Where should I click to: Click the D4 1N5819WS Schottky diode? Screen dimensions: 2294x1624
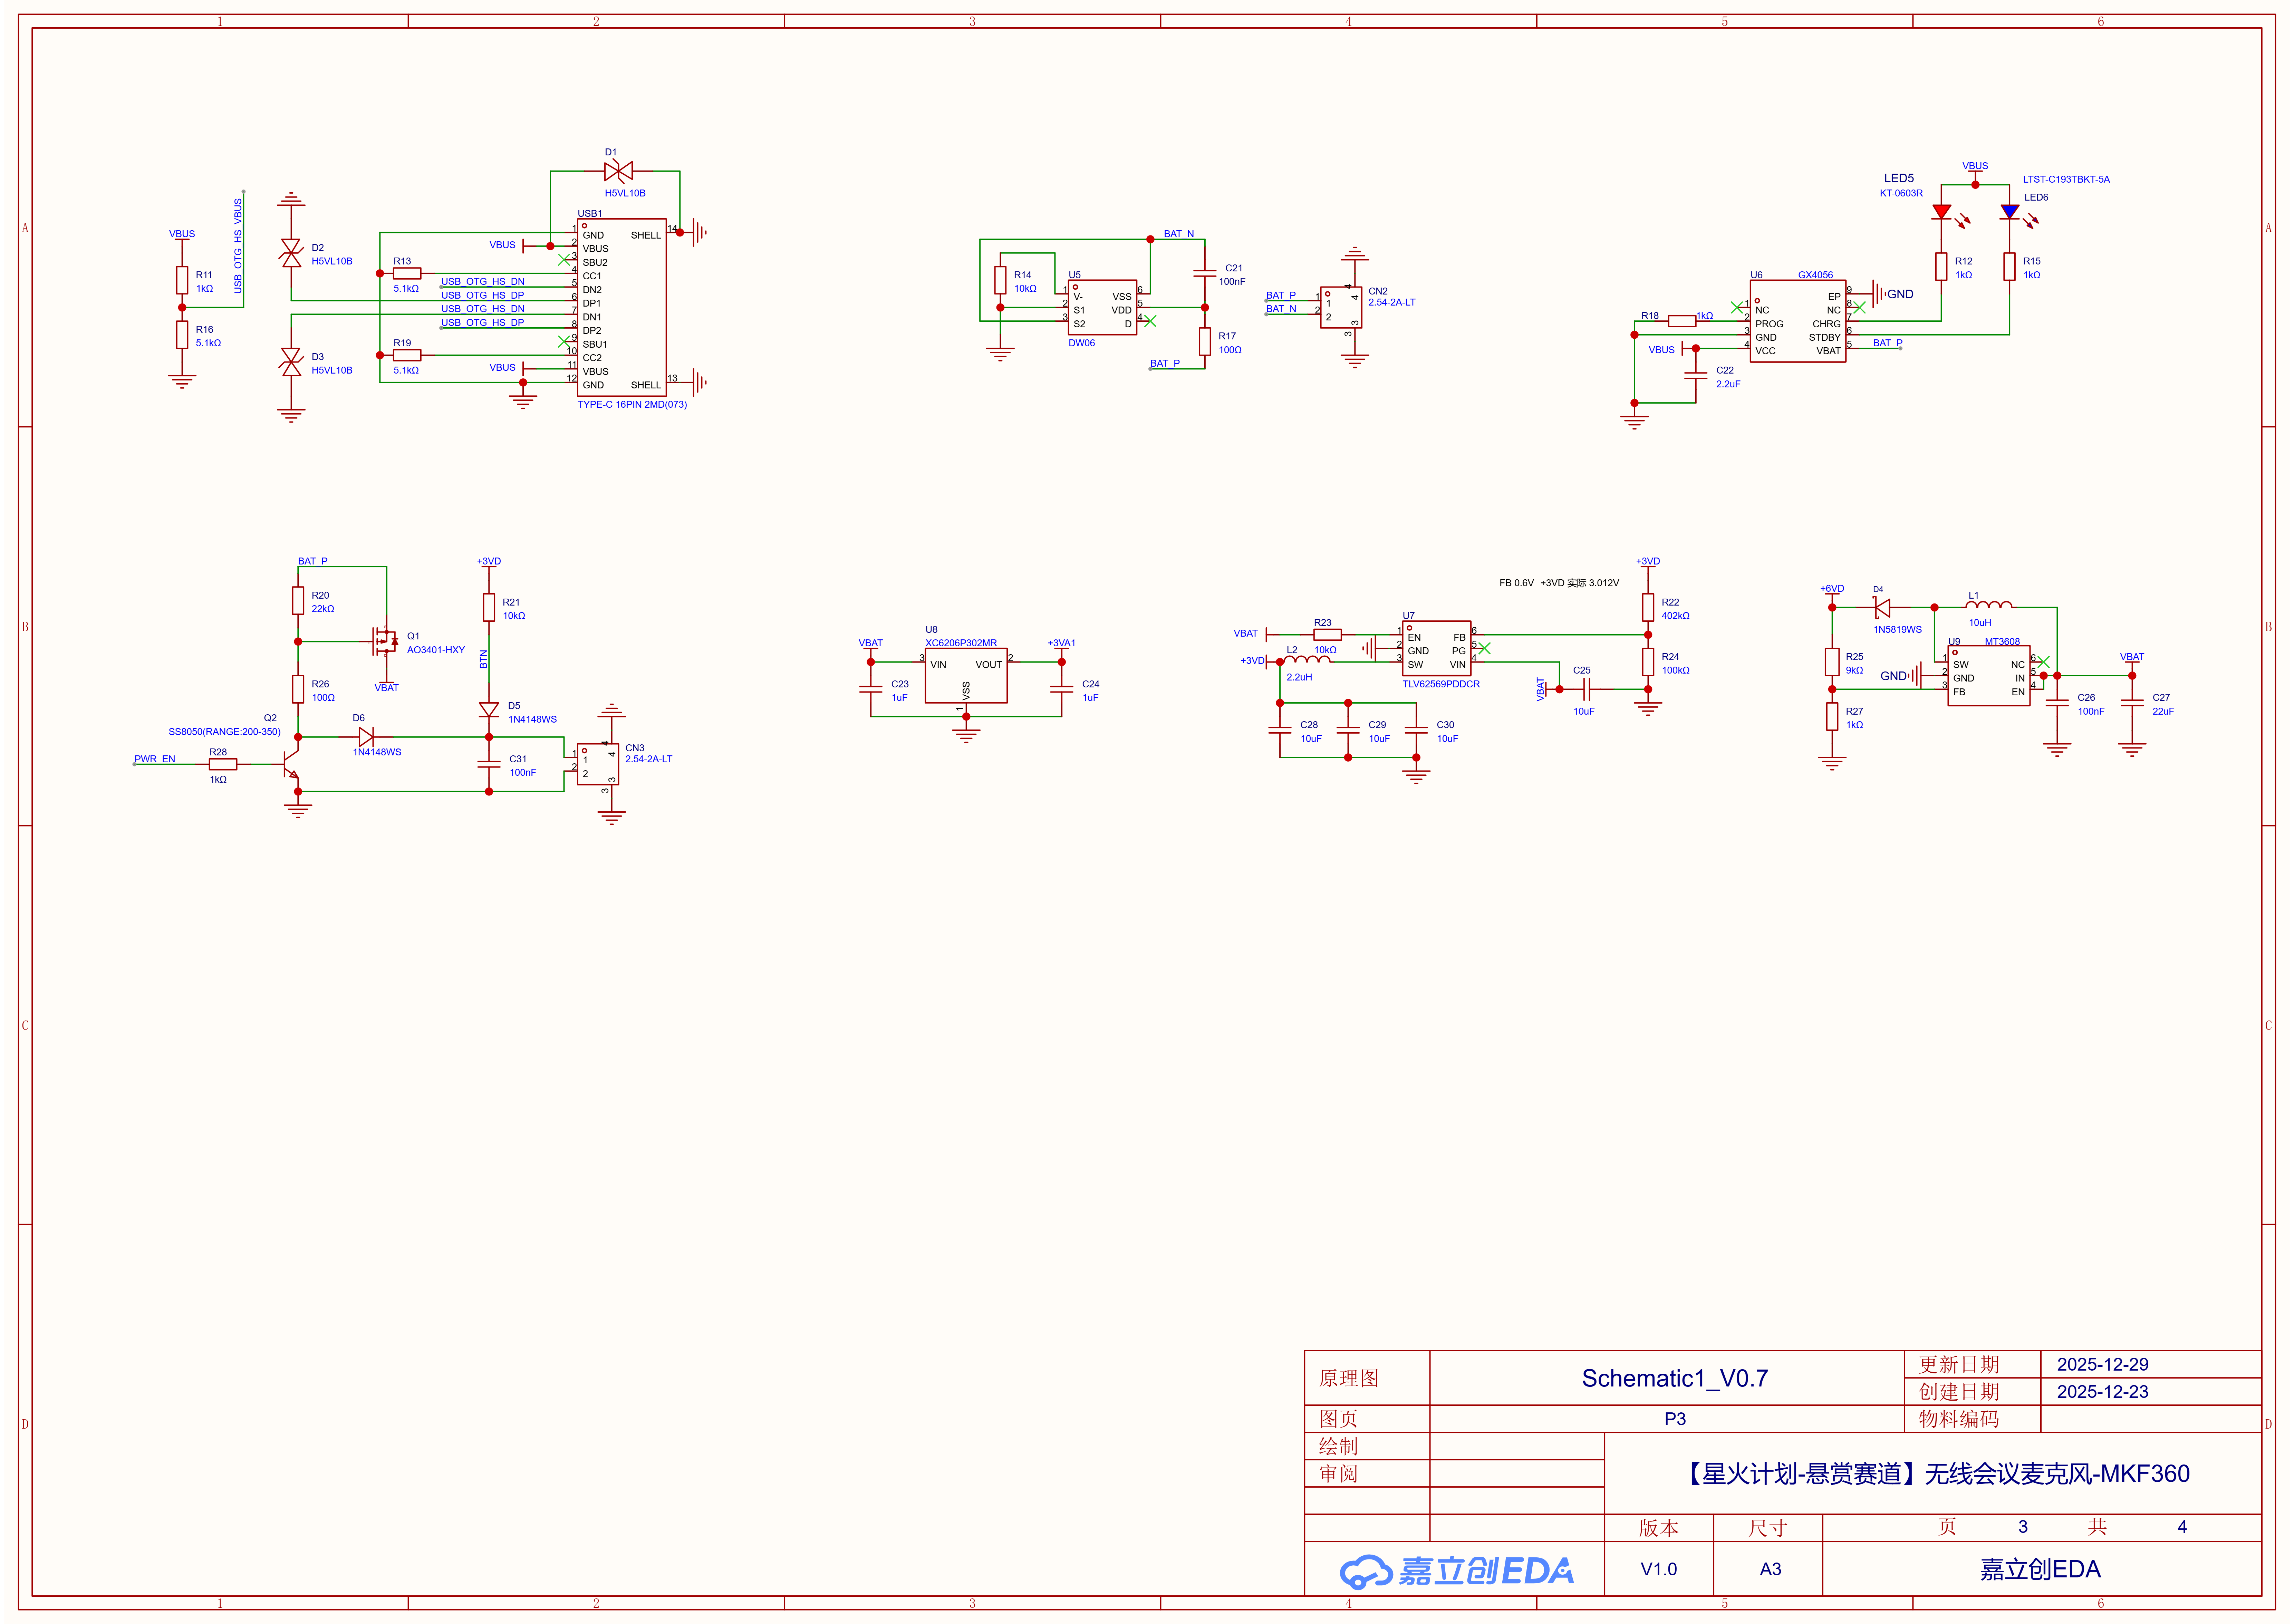pos(1882,607)
